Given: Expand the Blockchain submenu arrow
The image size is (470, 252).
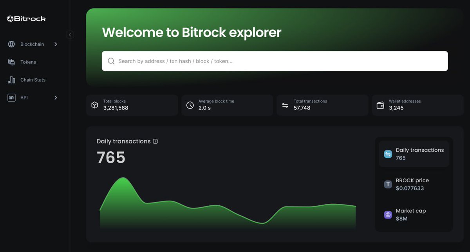Looking at the screenshot, I should coord(56,44).
